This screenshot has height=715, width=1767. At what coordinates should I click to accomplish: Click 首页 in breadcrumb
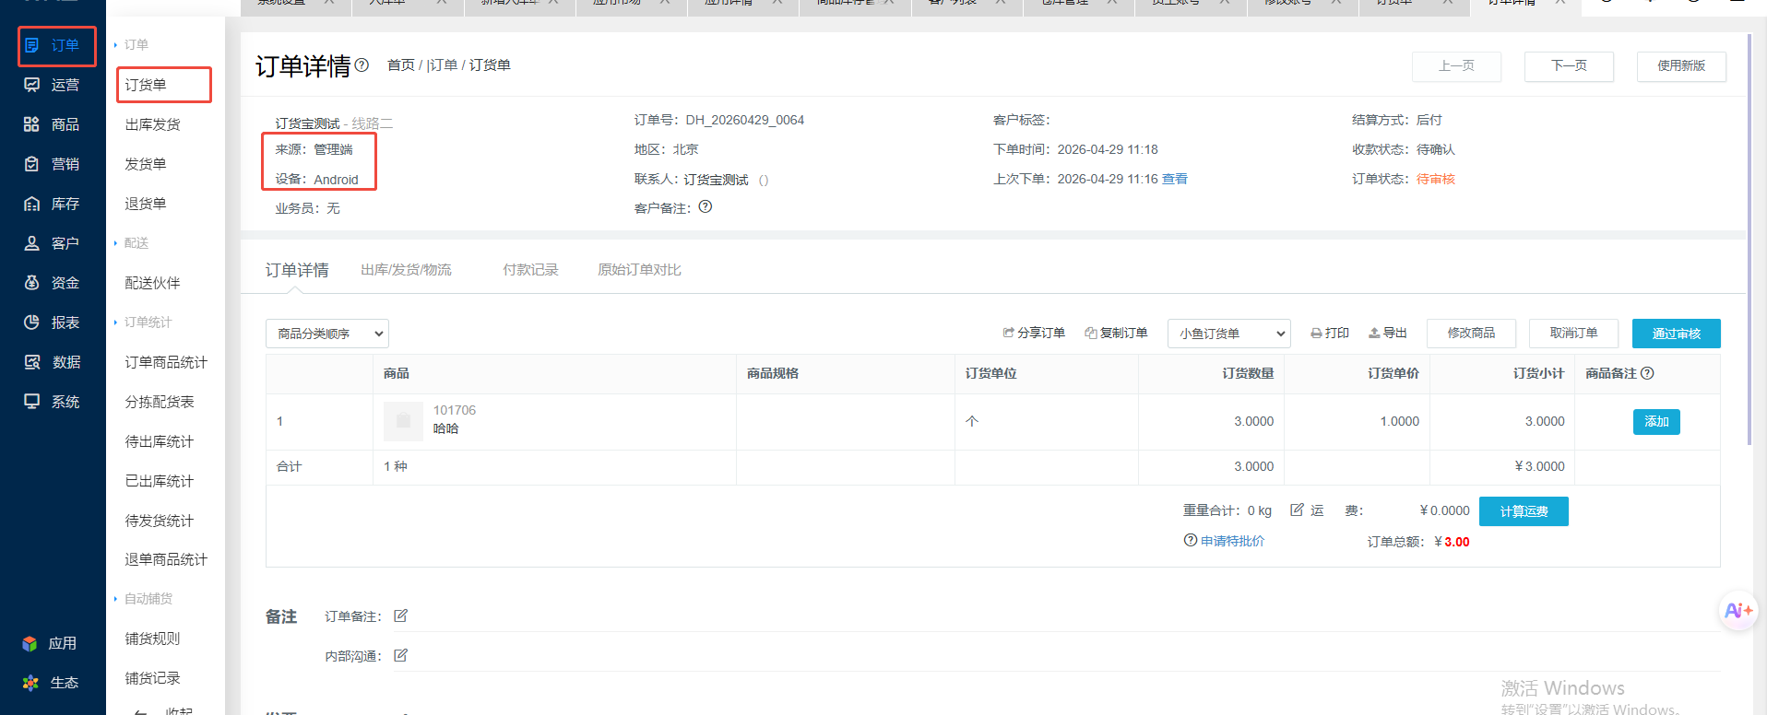tap(400, 64)
